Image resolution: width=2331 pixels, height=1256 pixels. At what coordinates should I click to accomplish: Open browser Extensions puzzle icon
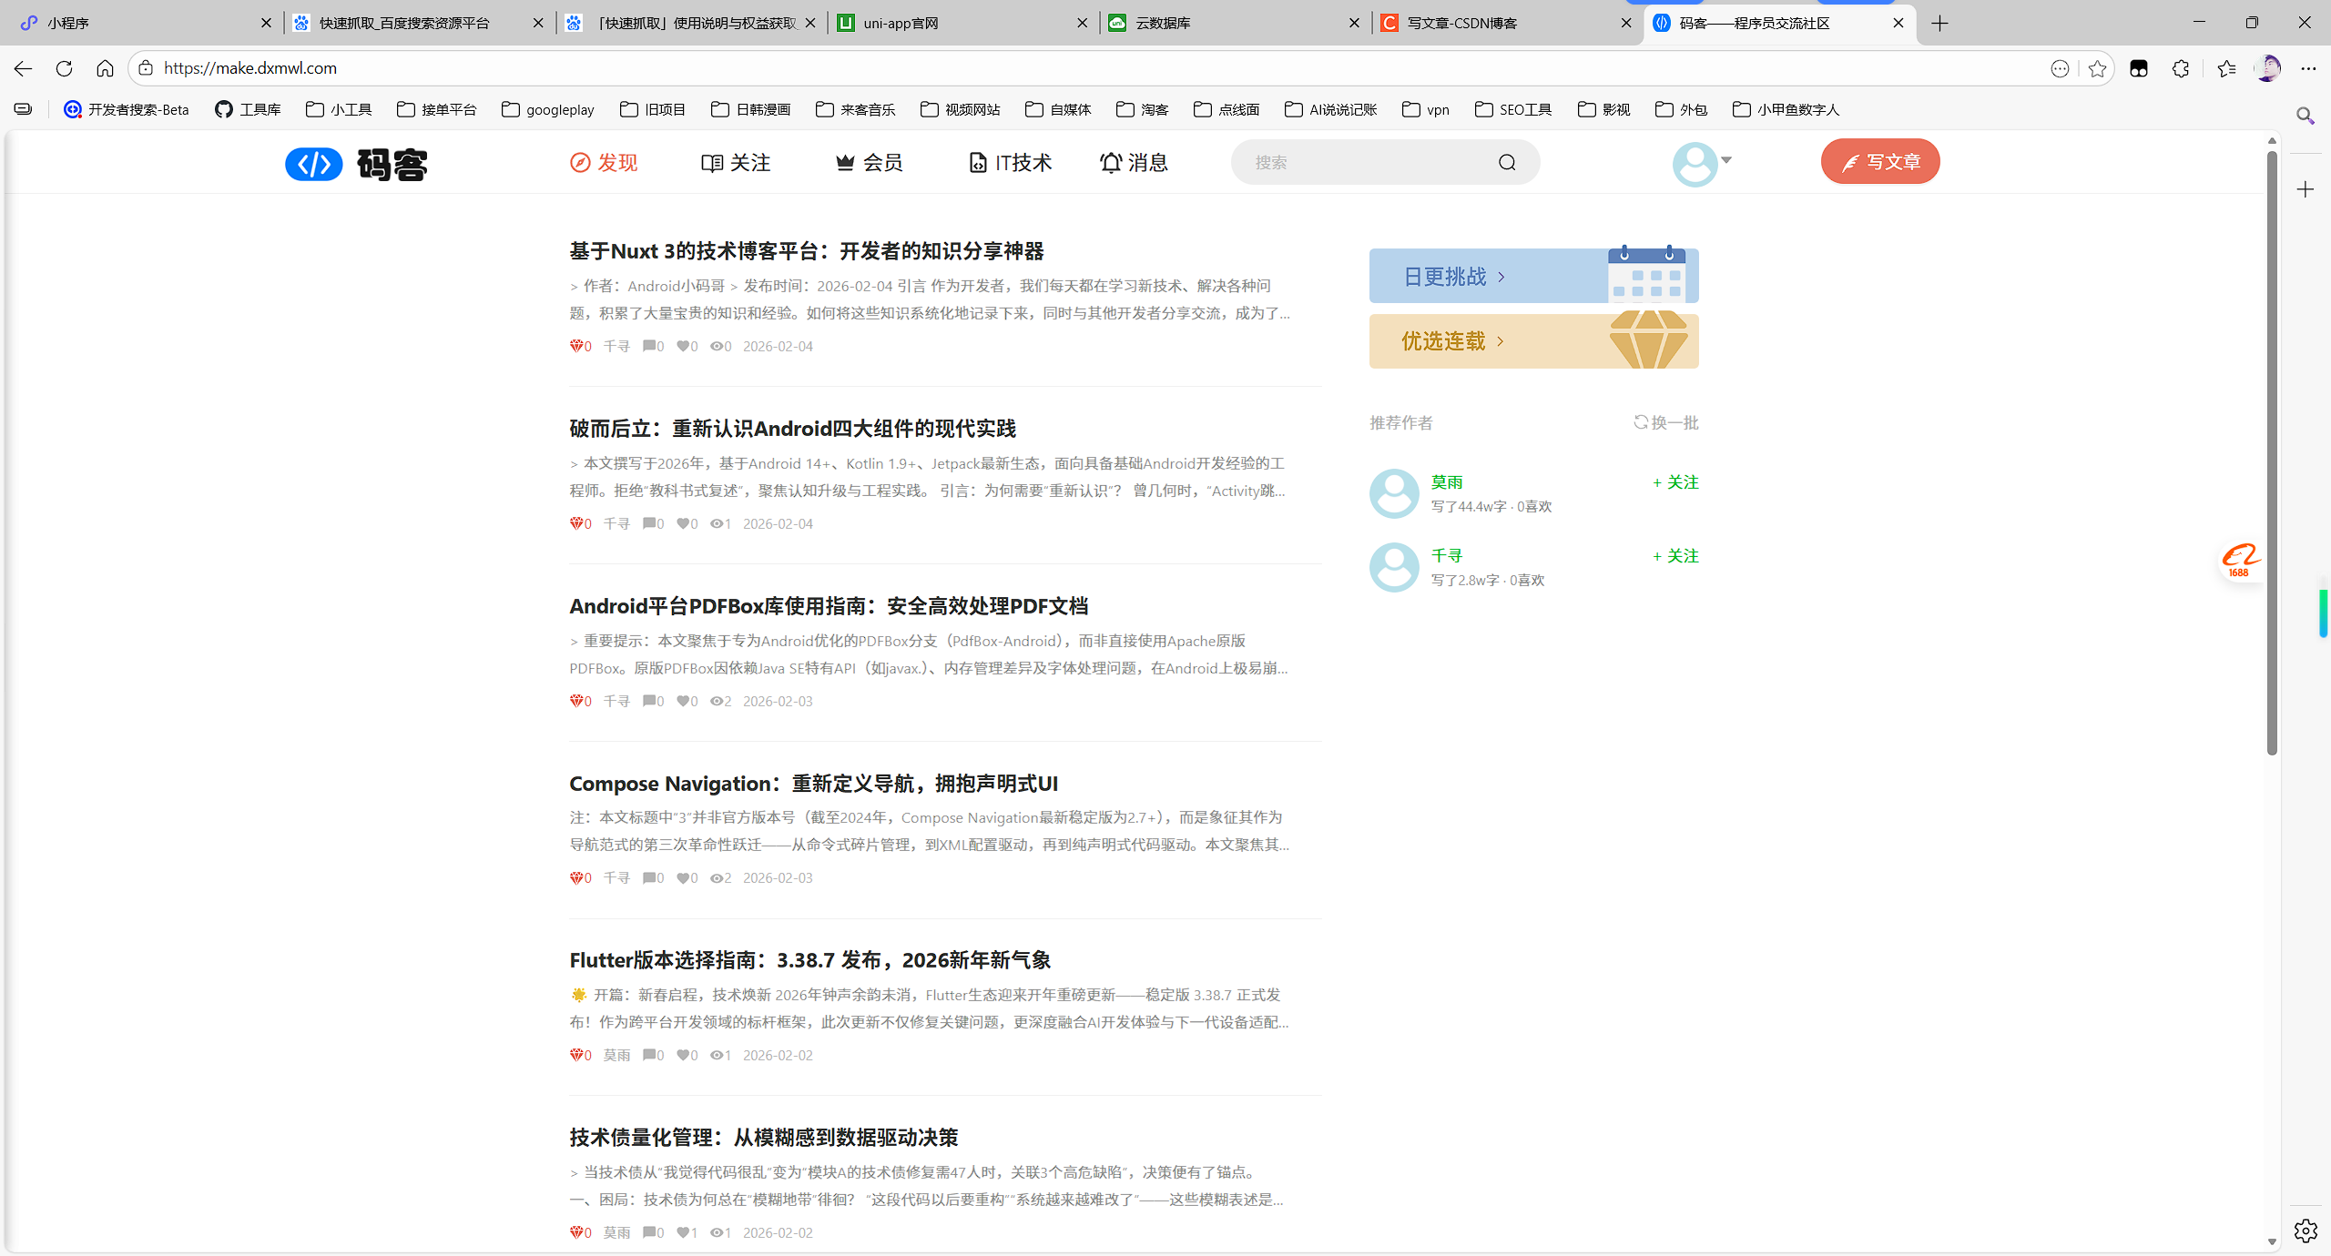2181,68
